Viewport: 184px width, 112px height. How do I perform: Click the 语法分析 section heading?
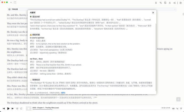[x=35, y=17]
